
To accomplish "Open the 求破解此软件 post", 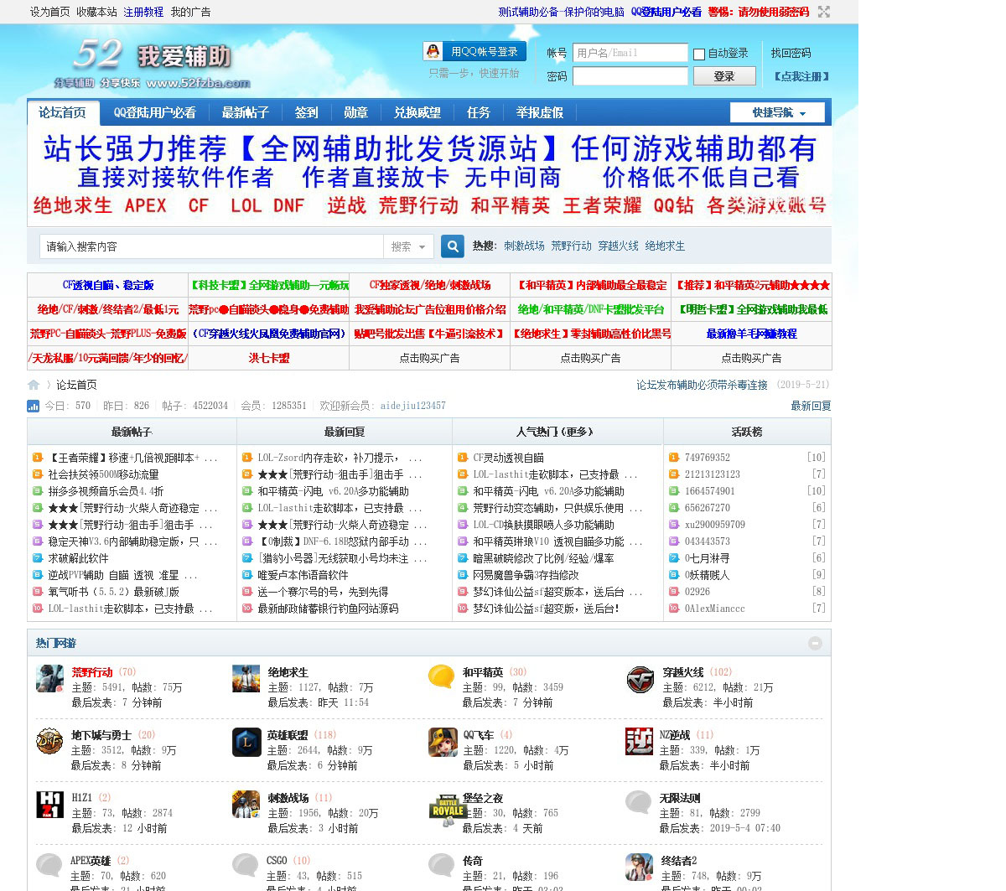I will [78, 558].
